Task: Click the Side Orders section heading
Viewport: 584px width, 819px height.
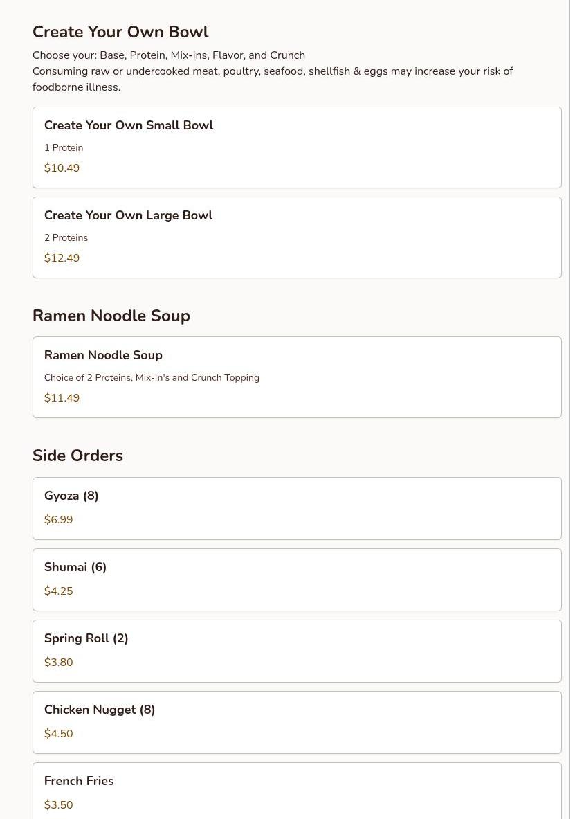Action: tap(77, 456)
